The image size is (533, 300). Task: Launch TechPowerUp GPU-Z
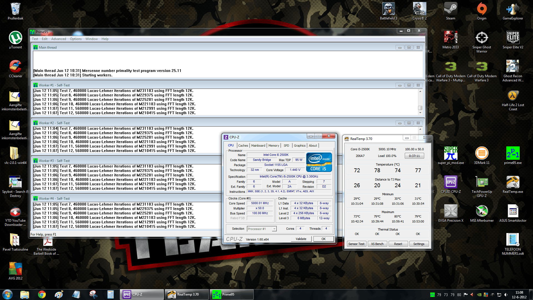pyautogui.click(x=482, y=186)
